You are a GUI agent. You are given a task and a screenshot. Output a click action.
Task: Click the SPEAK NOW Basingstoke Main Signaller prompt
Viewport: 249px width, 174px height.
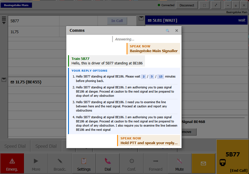[x=153, y=49]
